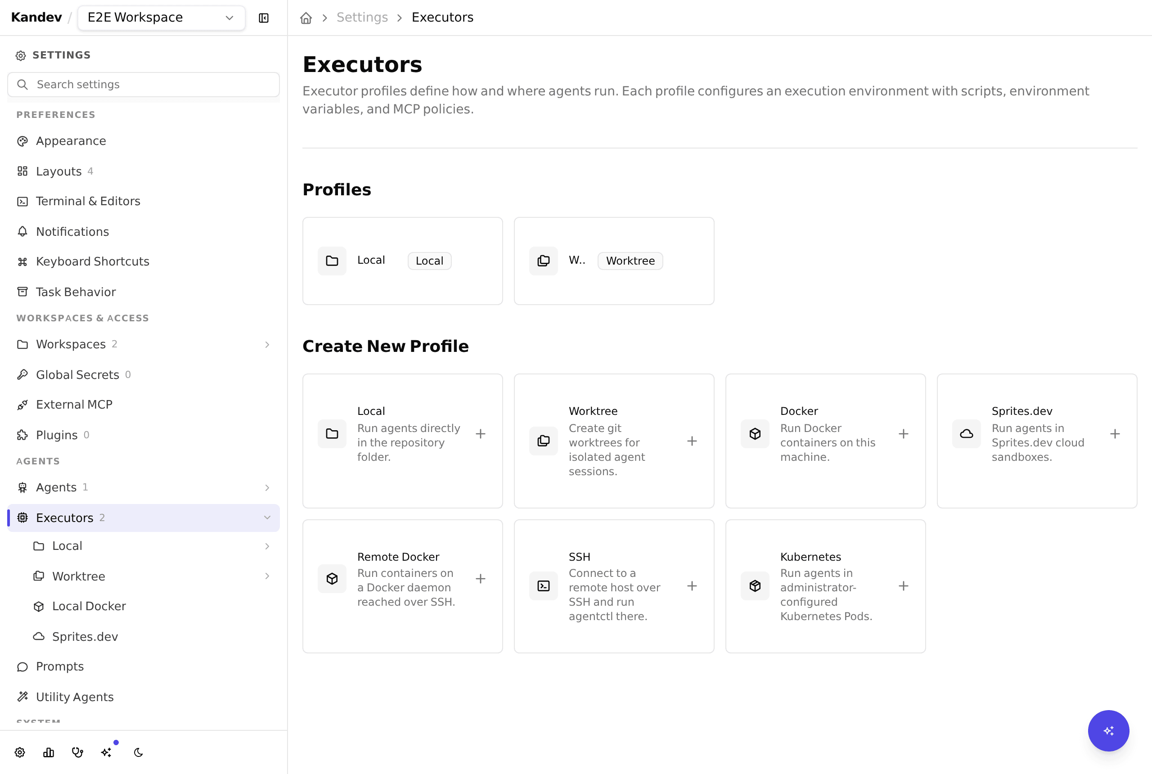Screen dimensions: 1152x774
Task: Open the Local profile card folder icon
Action: point(332,261)
